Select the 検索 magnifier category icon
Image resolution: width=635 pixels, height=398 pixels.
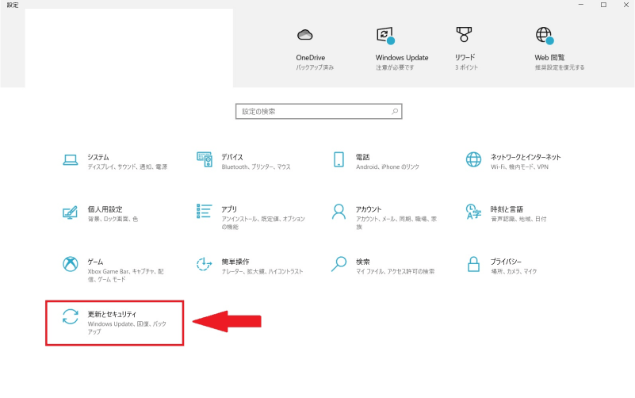[x=339, y=264]
